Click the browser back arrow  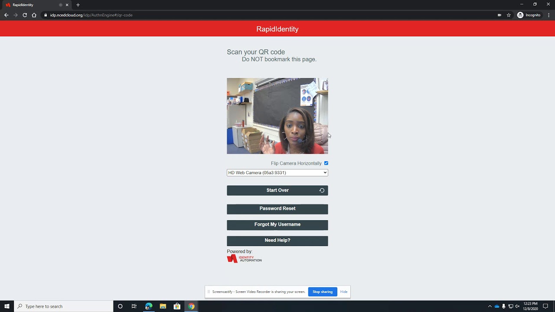(6, 15)
